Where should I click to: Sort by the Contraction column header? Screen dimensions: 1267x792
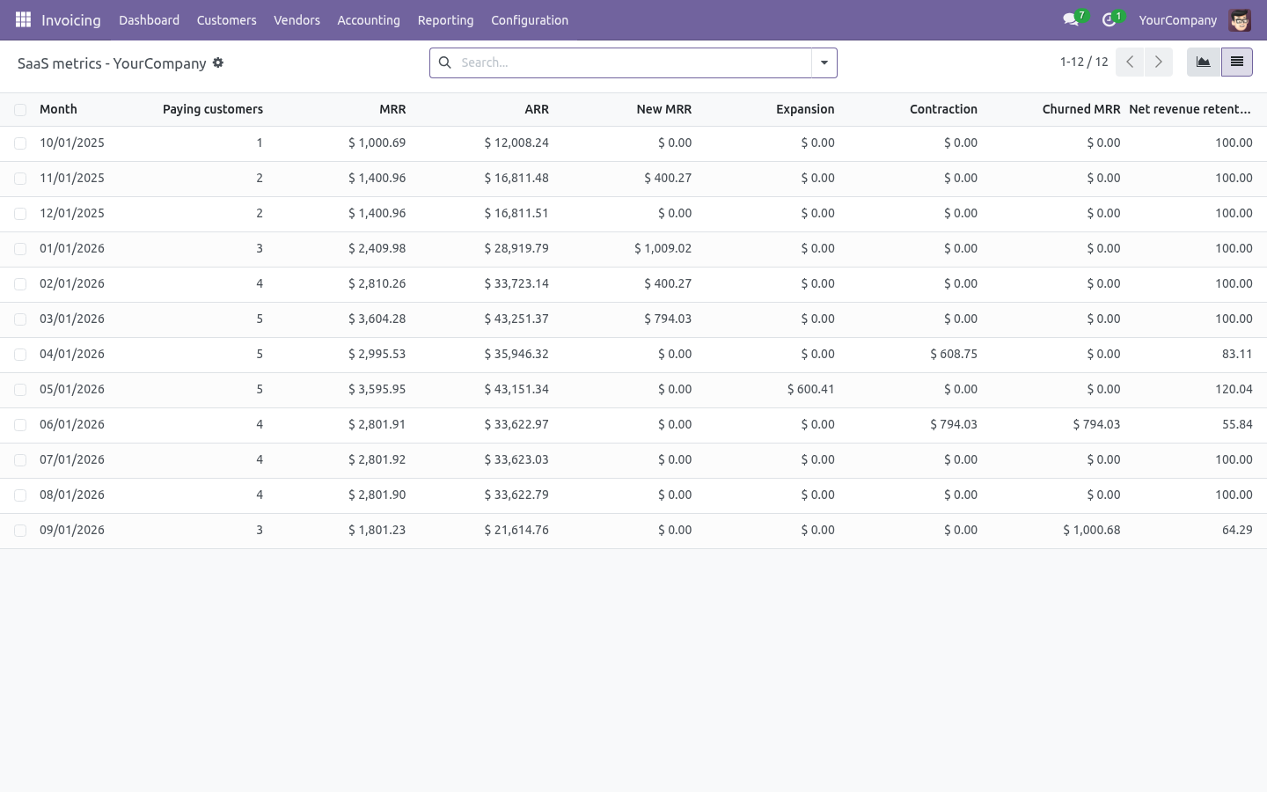[x=943, y=109]
